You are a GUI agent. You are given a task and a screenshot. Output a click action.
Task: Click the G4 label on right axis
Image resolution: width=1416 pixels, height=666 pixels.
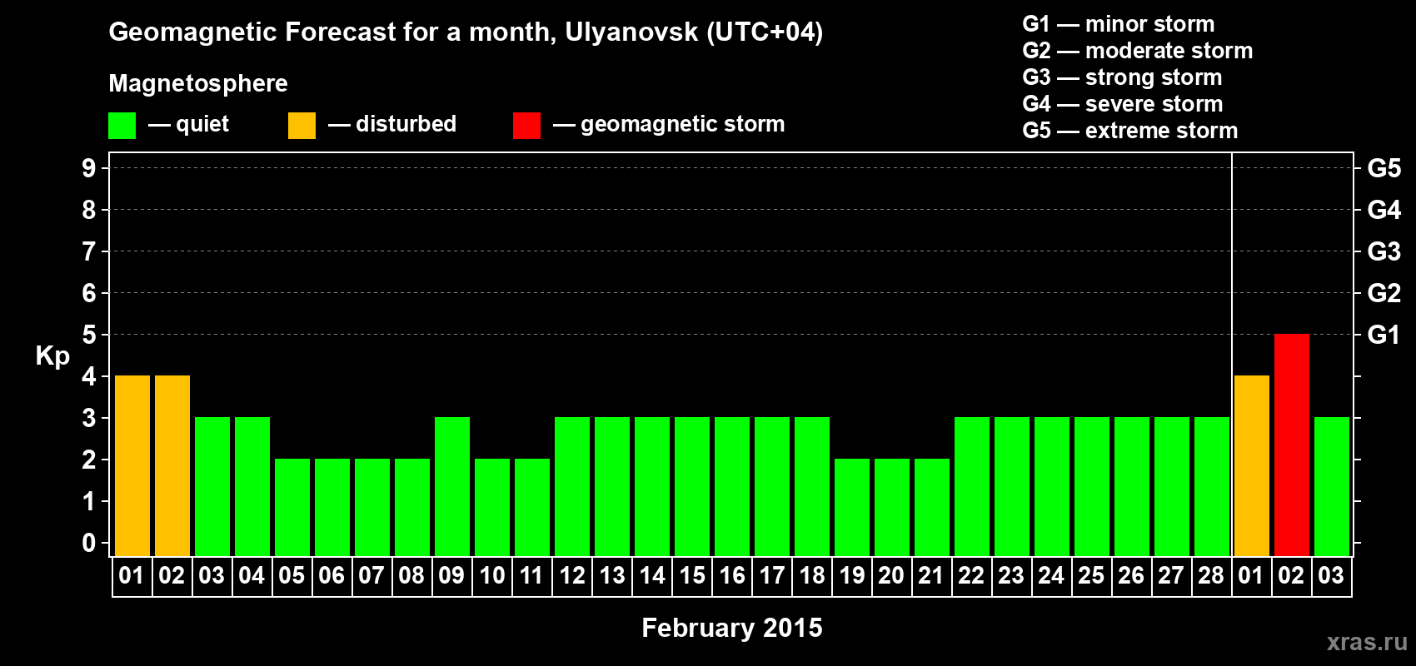1384,210
